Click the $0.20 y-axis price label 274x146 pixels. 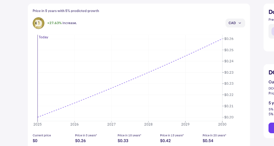coord(229,117)
